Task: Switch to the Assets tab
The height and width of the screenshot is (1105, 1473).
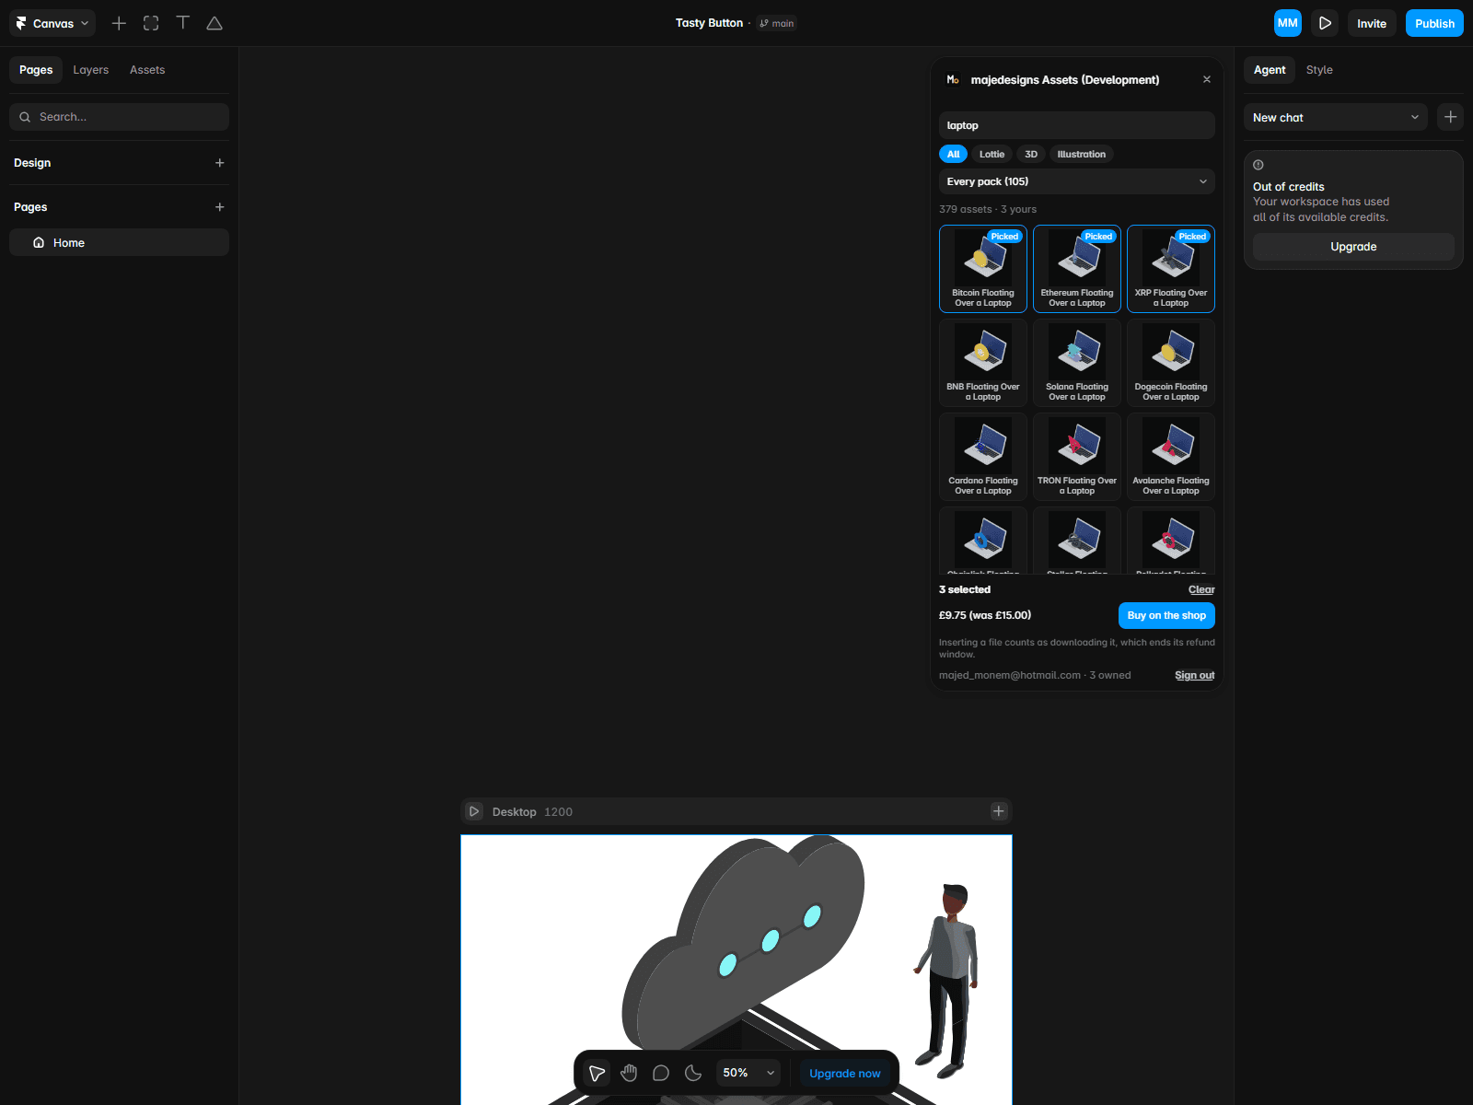Action: (147, 70)
